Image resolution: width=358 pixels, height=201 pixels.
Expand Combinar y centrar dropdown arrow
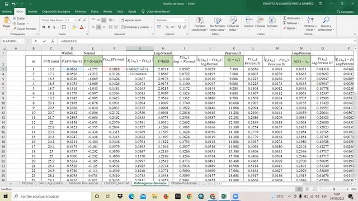[x=152, y=27]
